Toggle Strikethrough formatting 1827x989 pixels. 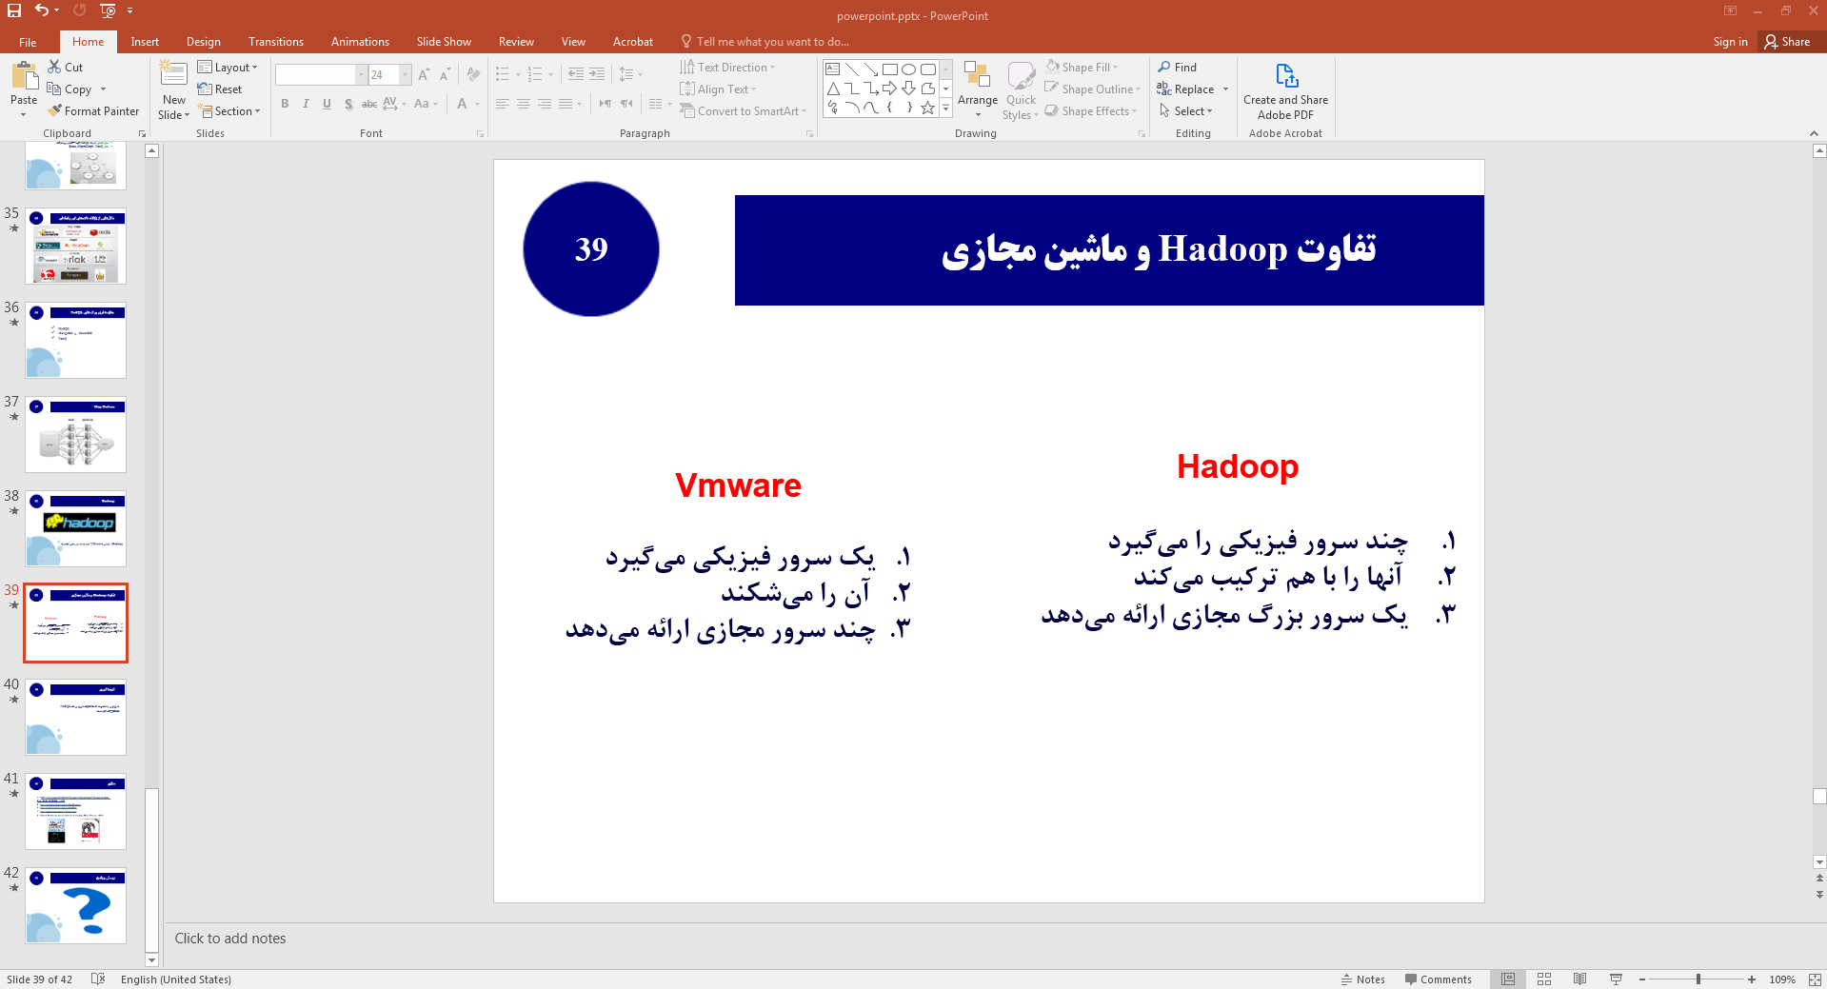(369, 104)
